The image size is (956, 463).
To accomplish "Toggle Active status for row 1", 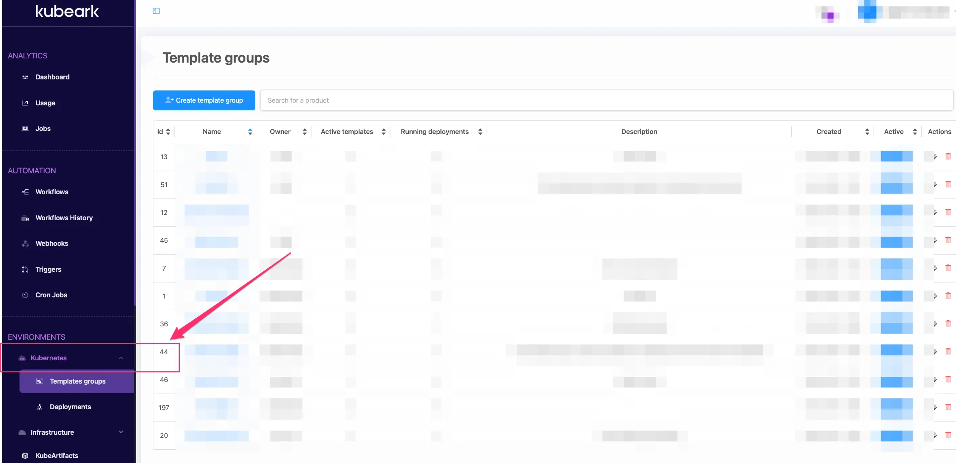I will pyautogui.click(x=896, y=296).
